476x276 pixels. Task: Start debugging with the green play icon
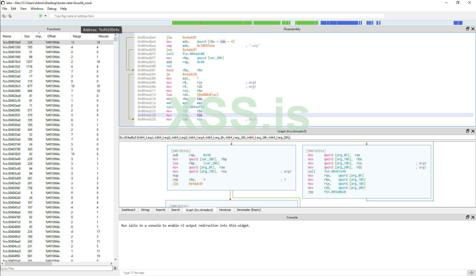(41, 16)
